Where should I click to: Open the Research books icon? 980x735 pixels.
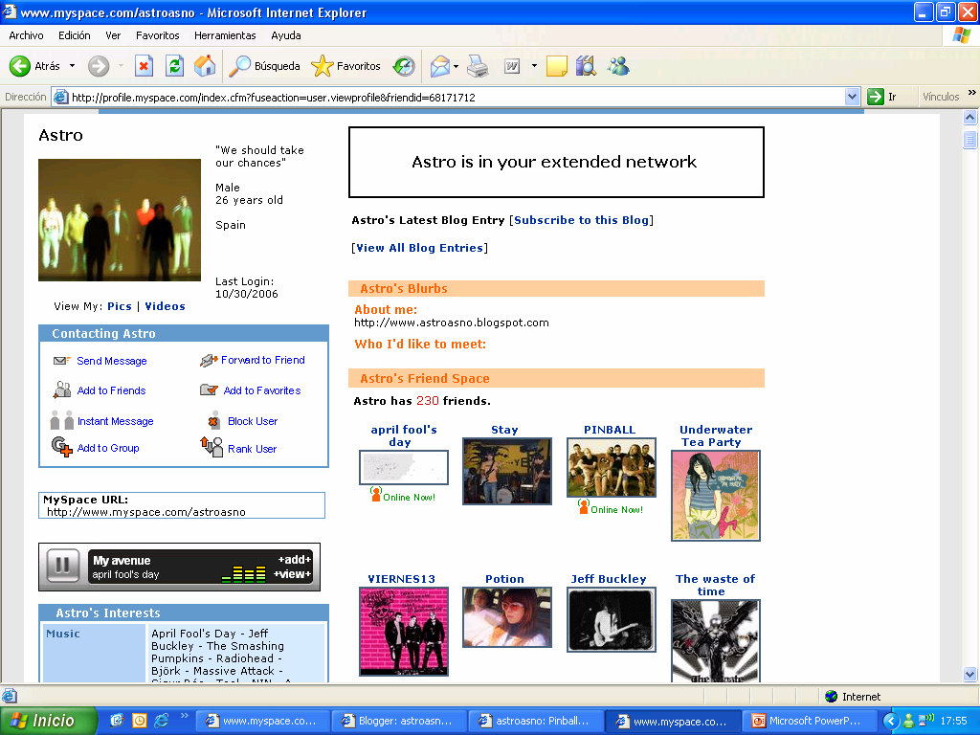pyautogui.click(x=586, y=66)
